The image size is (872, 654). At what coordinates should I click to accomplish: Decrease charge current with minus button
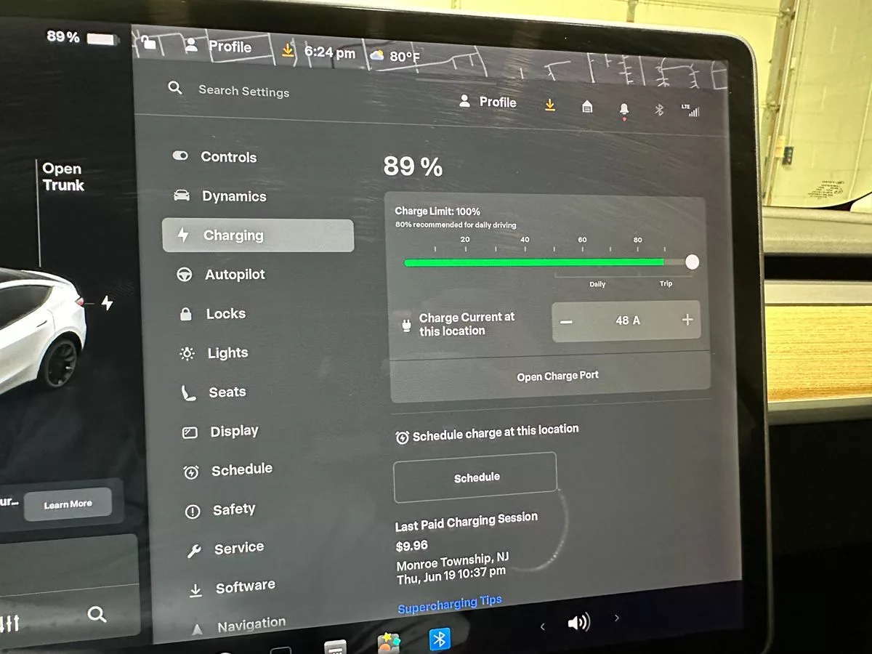tap(566, 322)
